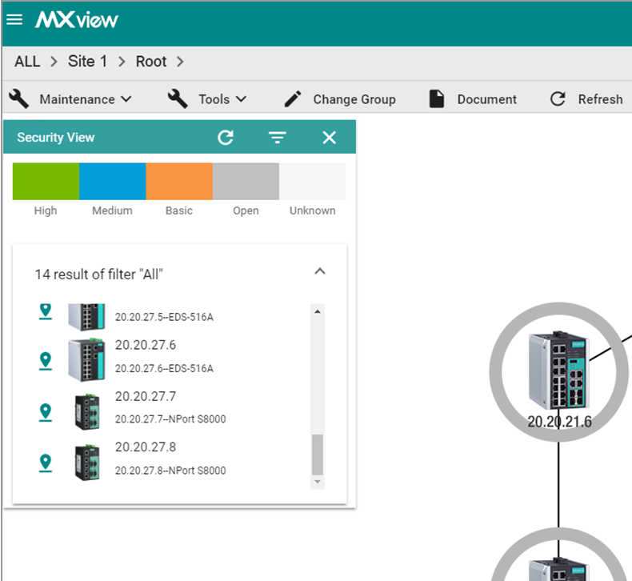Locate device 20.20.27.8 with pin icon
This screenshot has width=632, height=581.
[46, 463]
